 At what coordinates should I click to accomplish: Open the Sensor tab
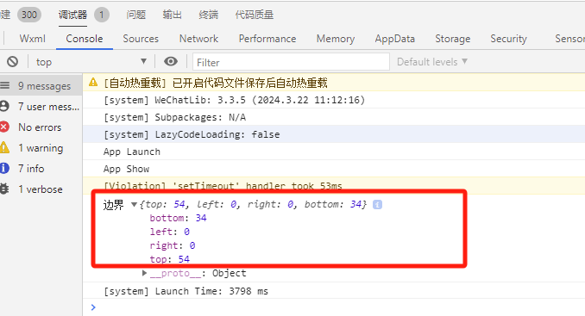pyautogui.click(x=569, y=39)
